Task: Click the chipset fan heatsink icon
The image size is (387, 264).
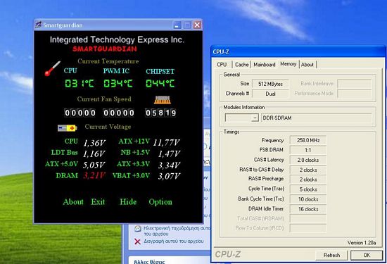Action: point(162,100)
